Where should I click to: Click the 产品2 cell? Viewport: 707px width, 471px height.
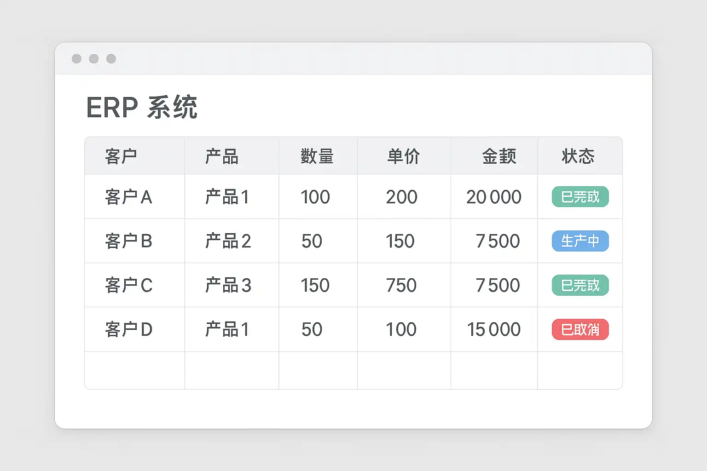tap(228, 241)
